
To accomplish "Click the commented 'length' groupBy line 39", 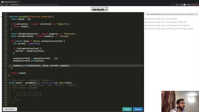I will tap(30, 80).
